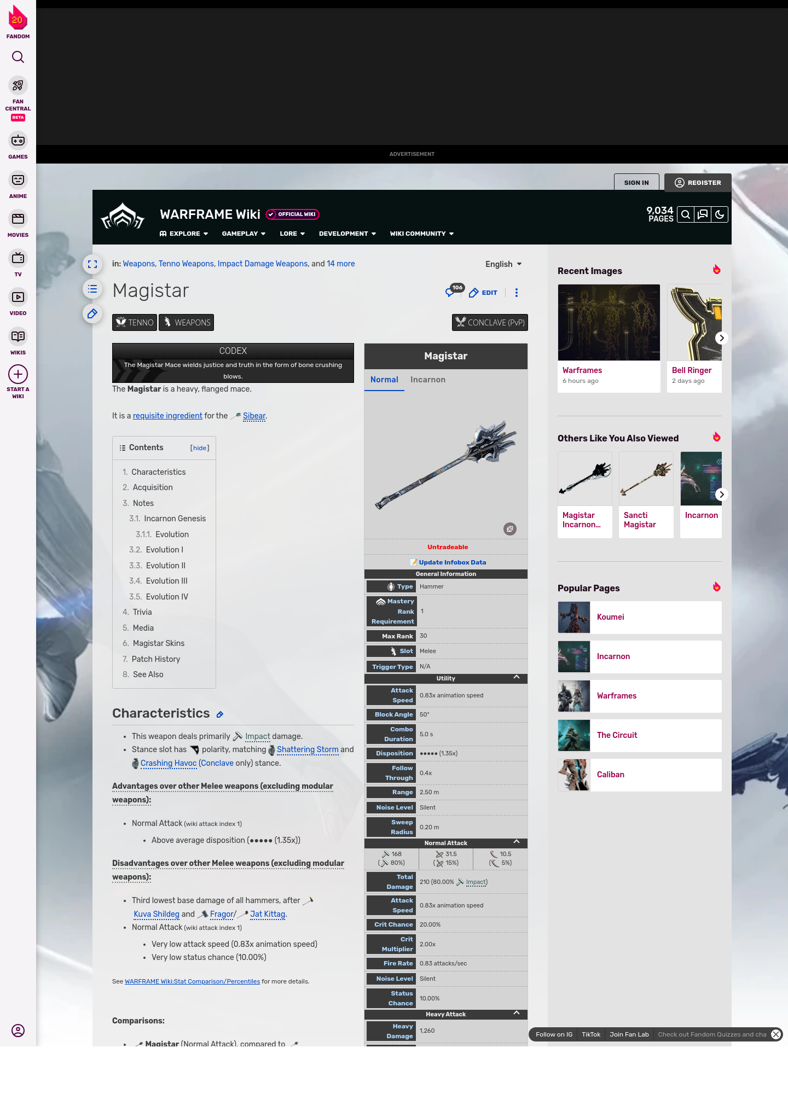Viewport: 788px width, 1094px height.
Task: Open the Sancti Magistar card
Action: coord(646,495)
